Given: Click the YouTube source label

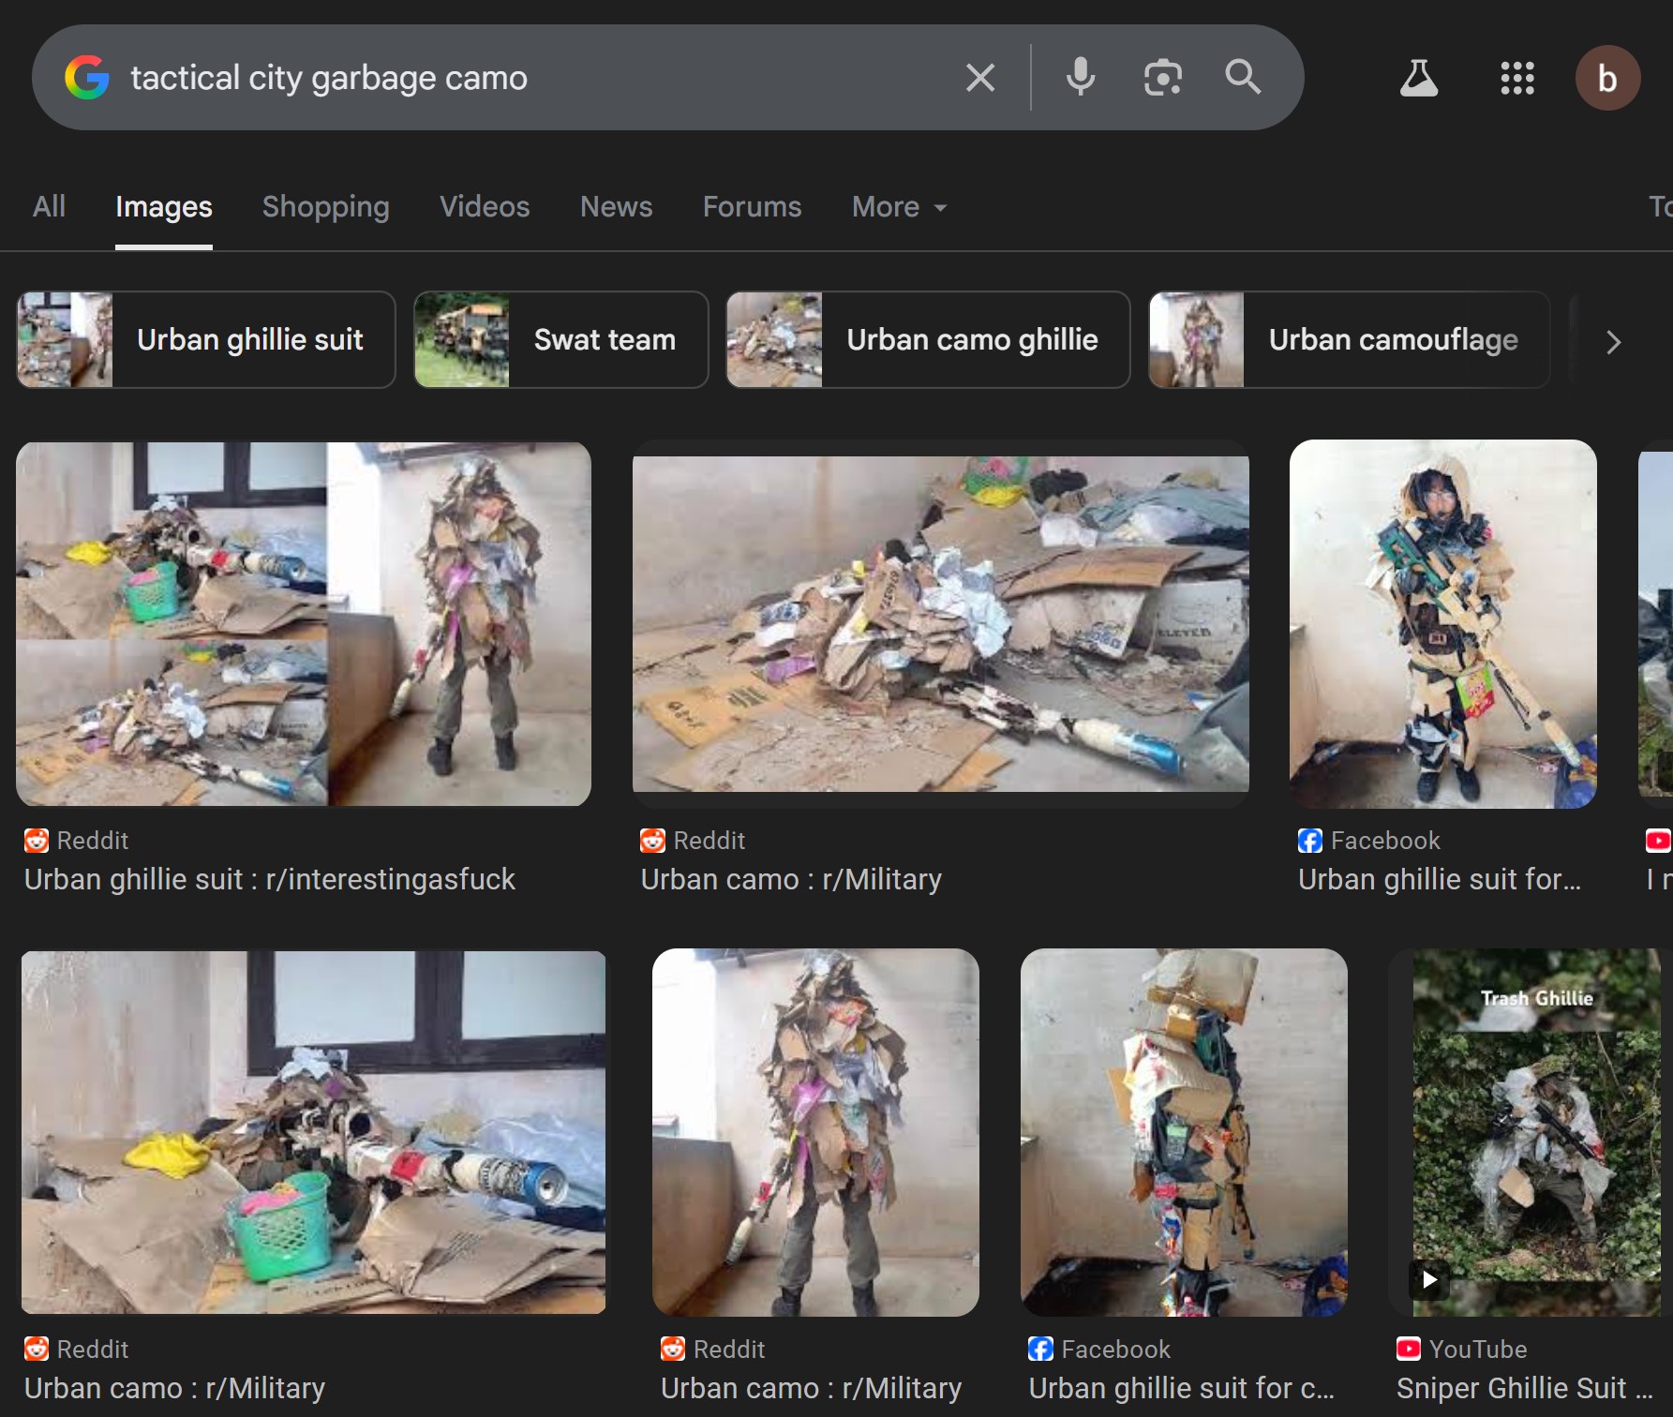Looking at the screenshot, I should click(x=1462, y=1350).
